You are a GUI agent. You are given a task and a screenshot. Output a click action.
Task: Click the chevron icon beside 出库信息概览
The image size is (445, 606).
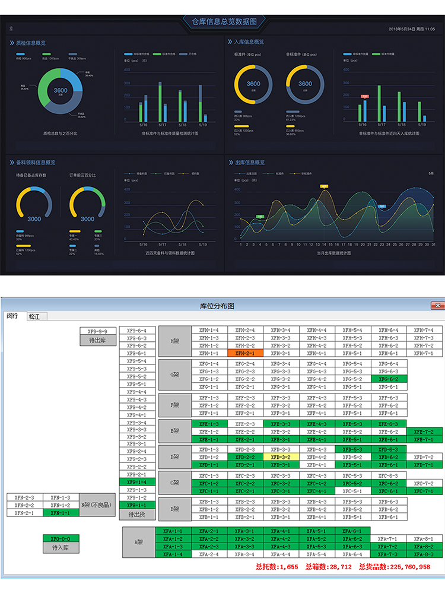click(x=230, y=162)
